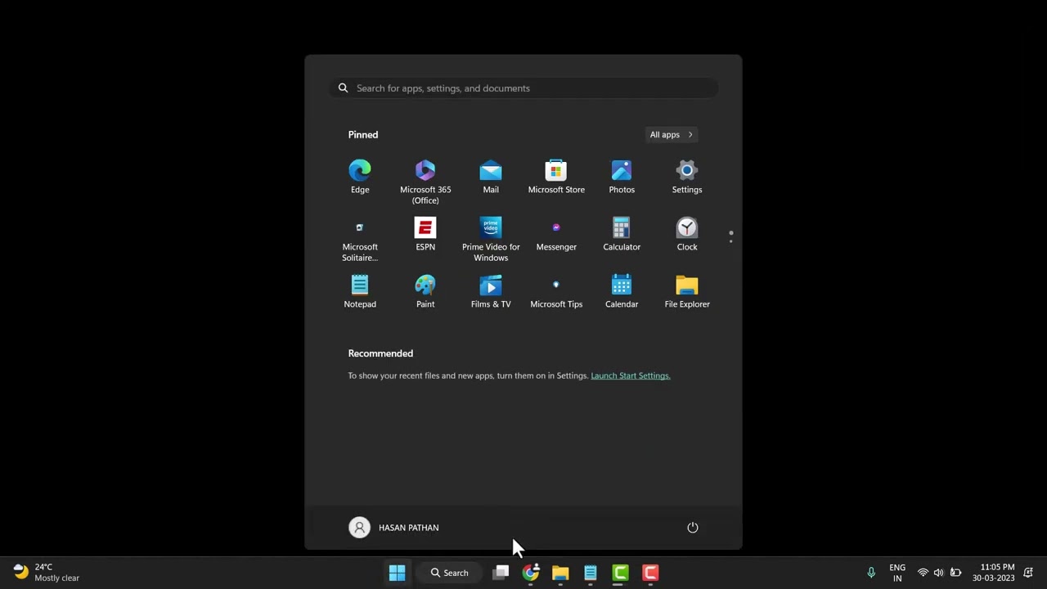Launch Microsoft Solitaire
Image resolution: width=1047 pixels, height=589 pixels.
tap(360, 239)
